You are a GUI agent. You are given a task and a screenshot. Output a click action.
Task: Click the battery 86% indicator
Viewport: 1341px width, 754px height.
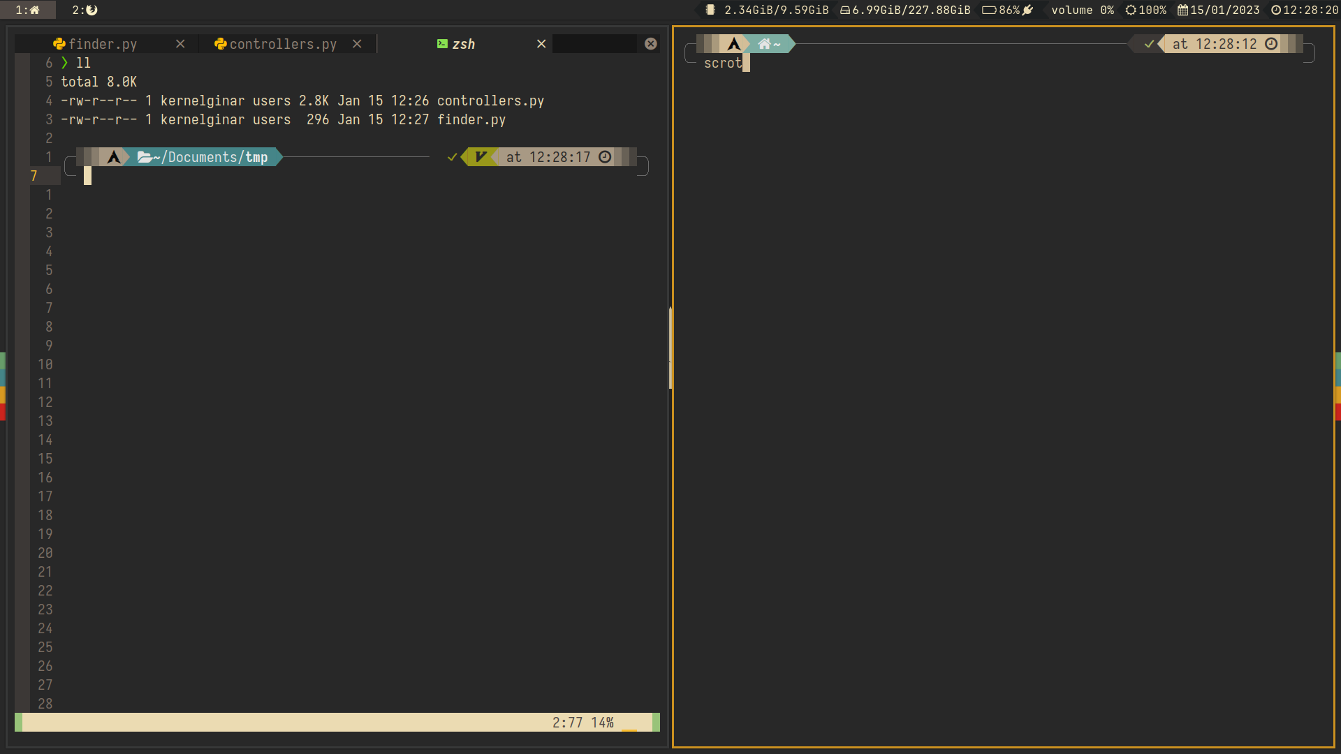(x=1007, y=10)
